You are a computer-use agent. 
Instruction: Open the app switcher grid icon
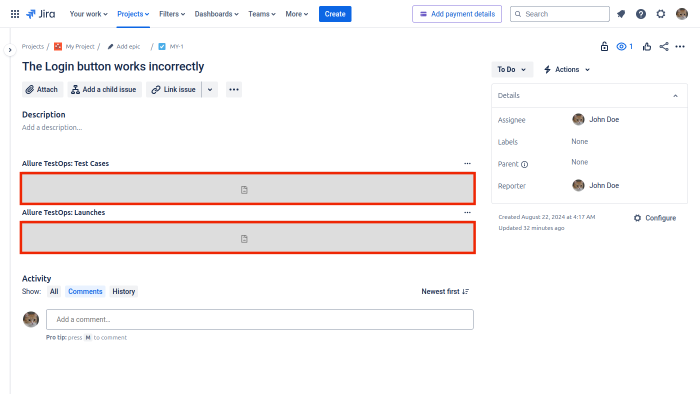pos(15,14)
